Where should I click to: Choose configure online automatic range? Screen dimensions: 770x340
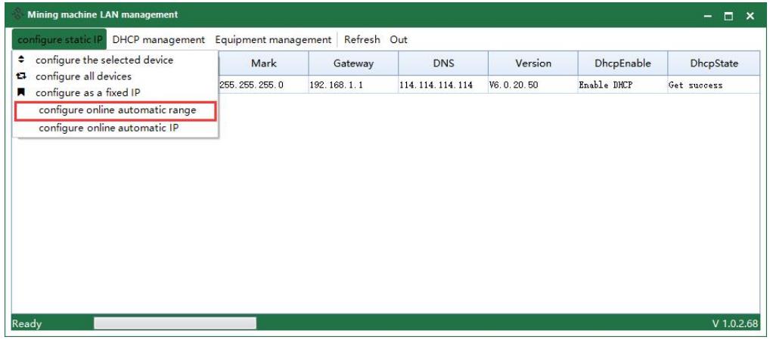(117, 111)
